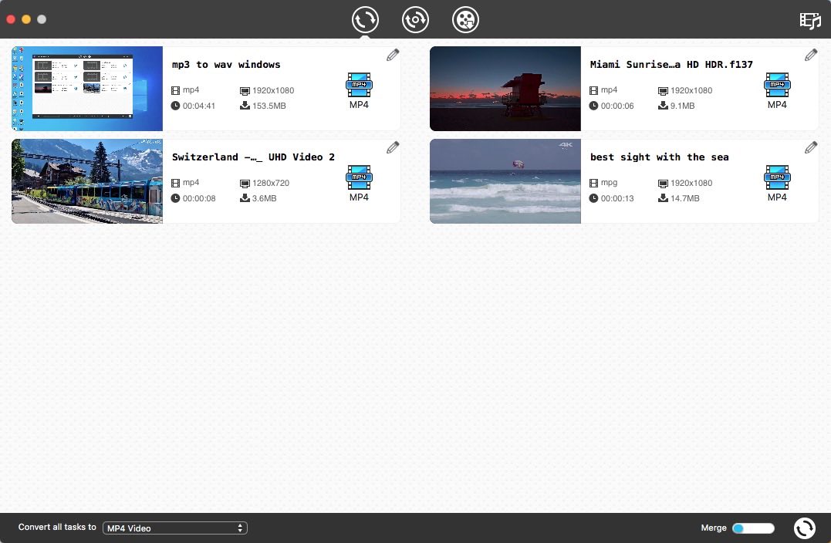This screenshot has height=543, width=831.
Task: Open MP4 output selector for Miami Sunrise
Action: tap(777, 85)
